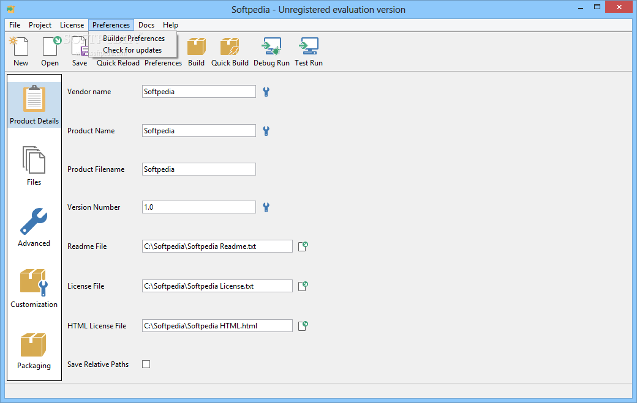Minimize the Softpedia window
The height and width of the screenshot is (403, 637).
[581, 7]
